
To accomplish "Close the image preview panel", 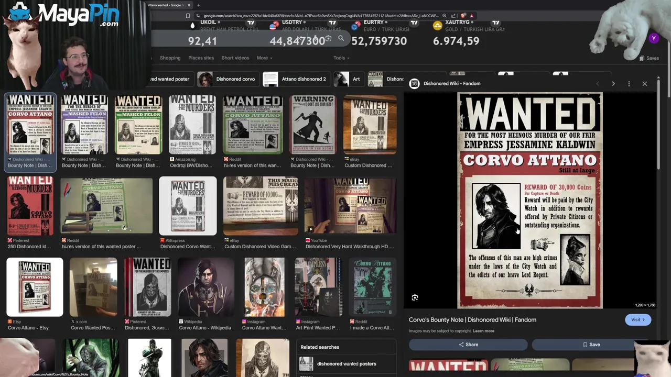I will [645, 84].
